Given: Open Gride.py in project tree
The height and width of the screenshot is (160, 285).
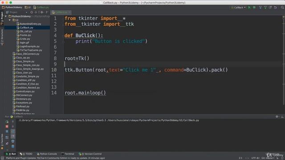Looking at the screenshot, I should [24, 39].
